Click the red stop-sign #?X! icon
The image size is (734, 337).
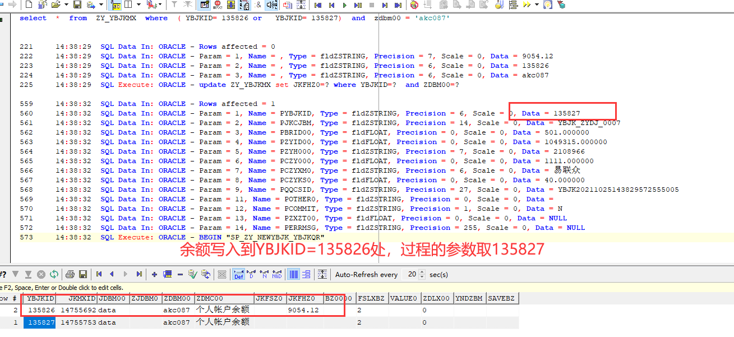point(218,5)
